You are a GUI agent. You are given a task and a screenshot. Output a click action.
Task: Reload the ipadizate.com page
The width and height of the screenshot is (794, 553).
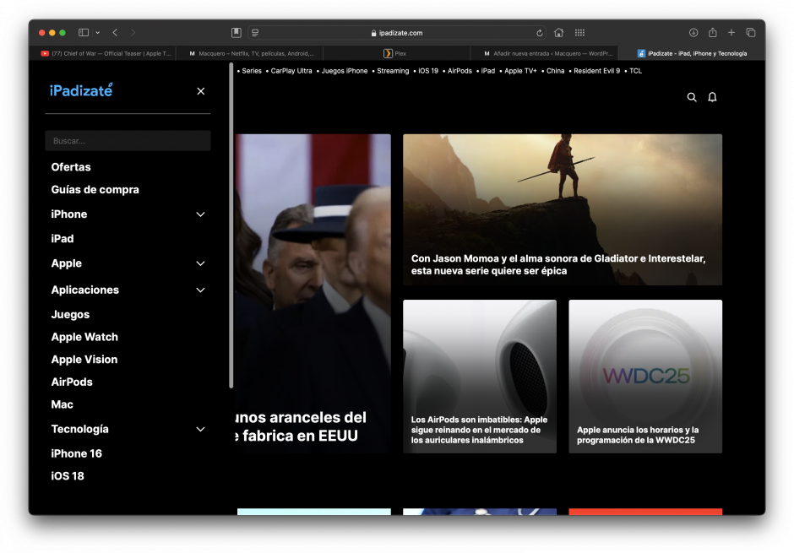click(540, 33)
